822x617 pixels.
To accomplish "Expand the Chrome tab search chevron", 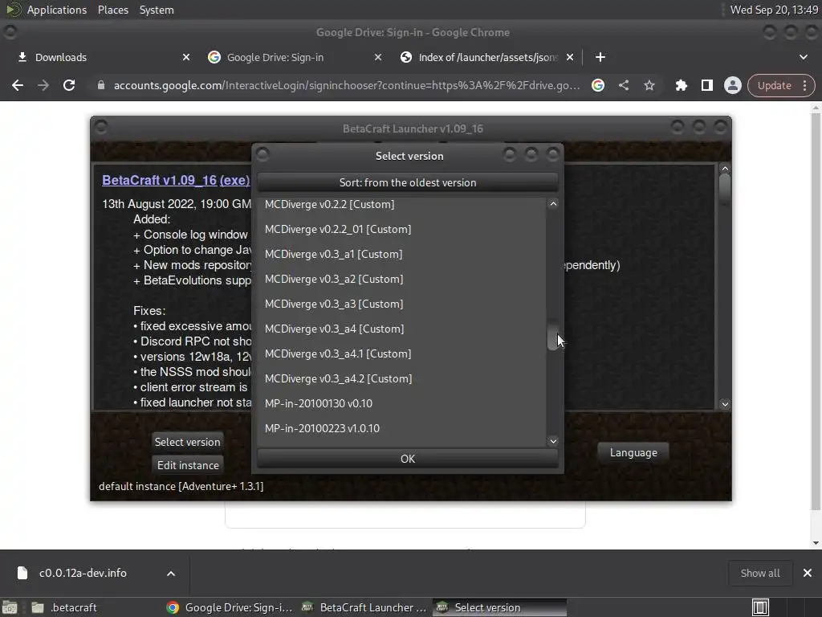I will pos(803,57).
